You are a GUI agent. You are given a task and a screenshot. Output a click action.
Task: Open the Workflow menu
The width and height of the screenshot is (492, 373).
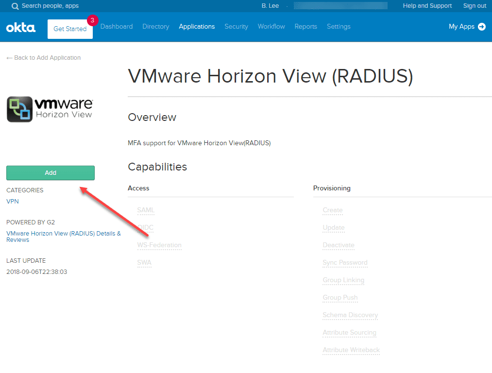tap(271, 27)
